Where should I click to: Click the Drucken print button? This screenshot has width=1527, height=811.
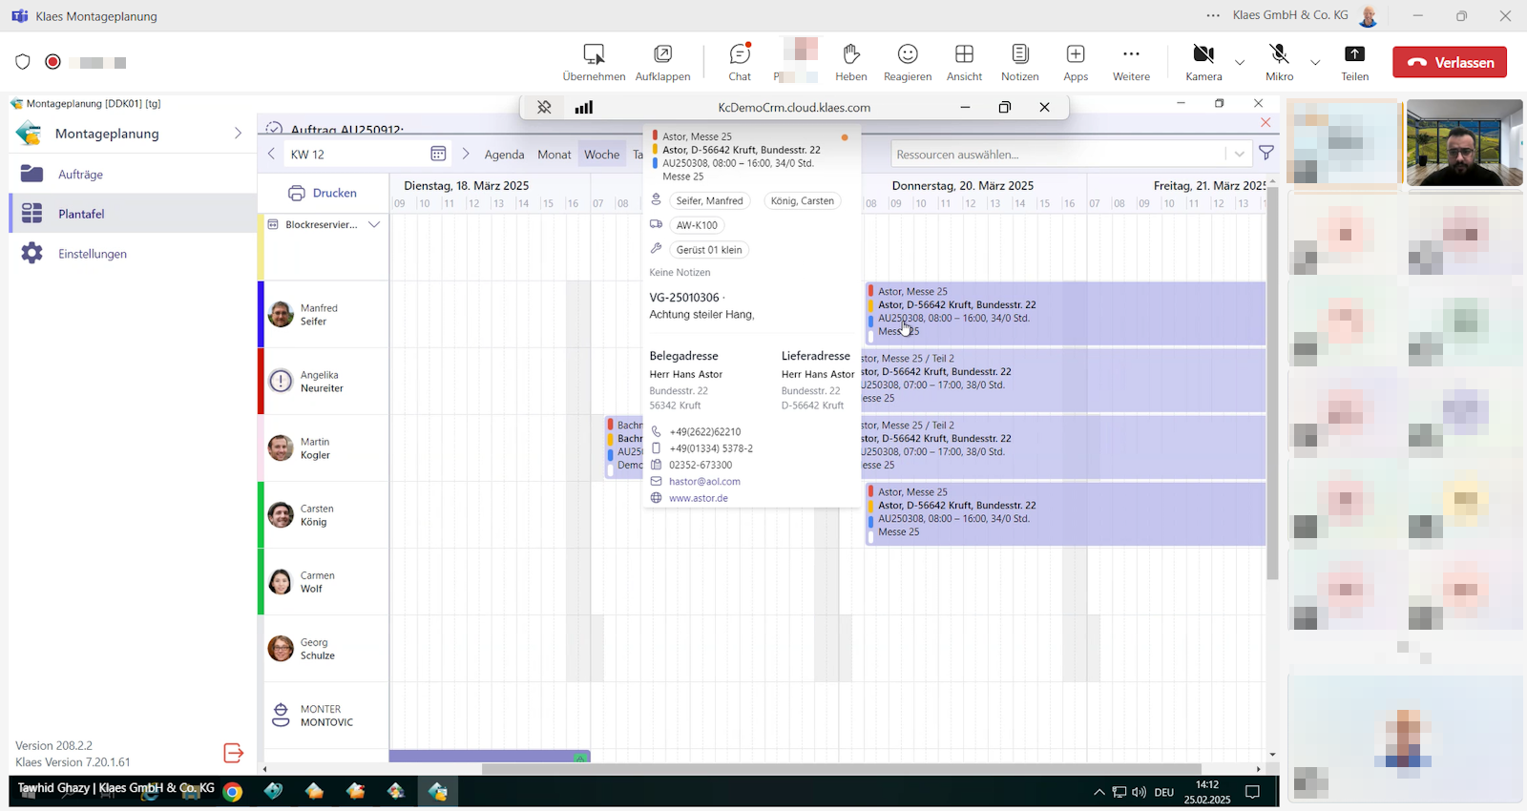(x=323, y=193)
